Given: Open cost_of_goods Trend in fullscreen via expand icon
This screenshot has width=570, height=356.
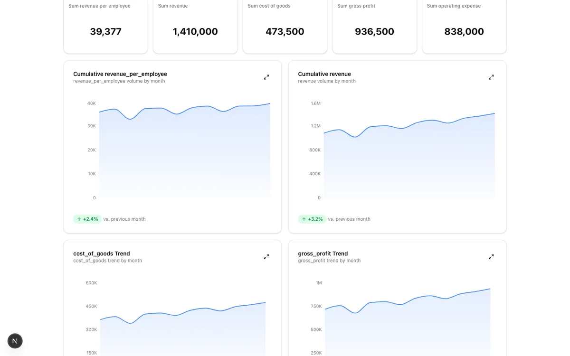Looking at the screenshot, I should tap(266, 256).
